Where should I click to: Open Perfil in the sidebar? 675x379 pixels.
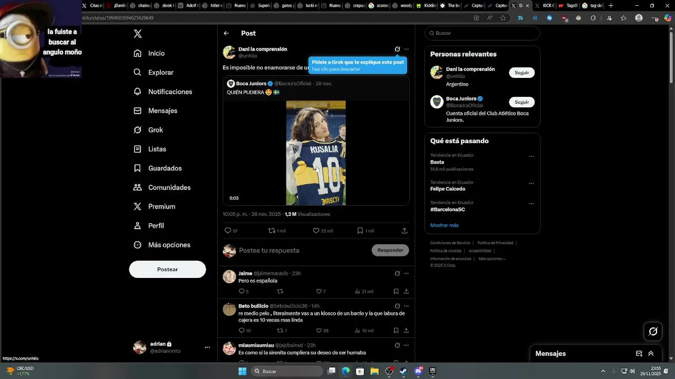(149, 226)
